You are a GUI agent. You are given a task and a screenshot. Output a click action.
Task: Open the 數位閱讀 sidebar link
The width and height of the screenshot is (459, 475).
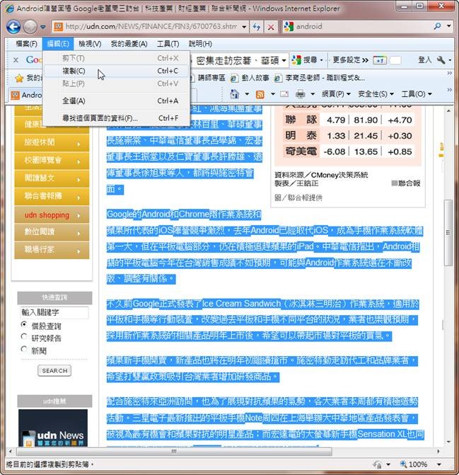(52, 232)
